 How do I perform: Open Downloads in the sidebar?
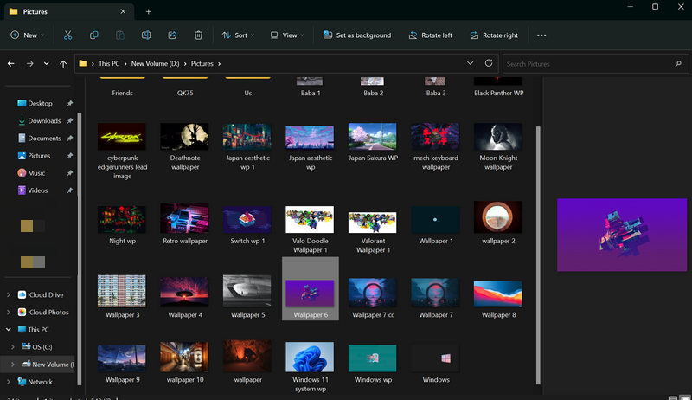coord(43,121)
